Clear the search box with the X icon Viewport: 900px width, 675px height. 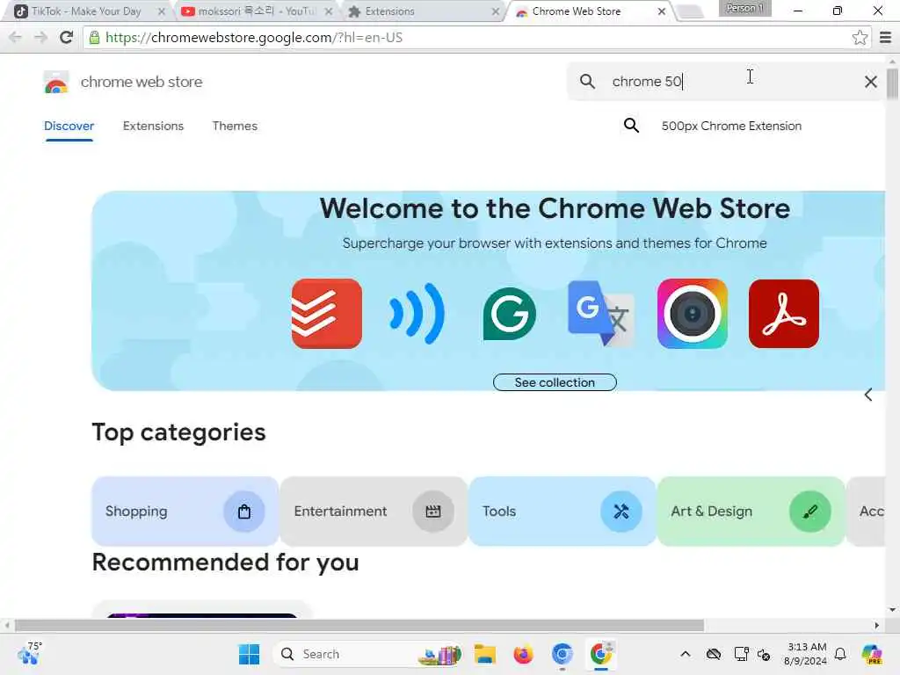[871, 82]
